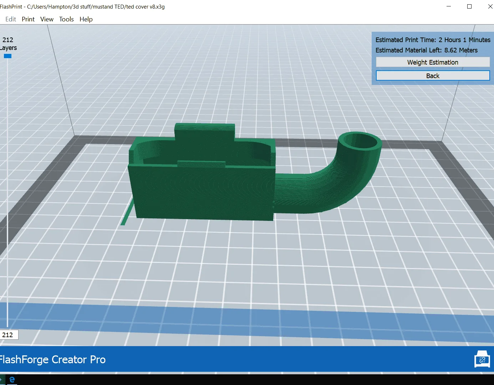This screenshot has width=494, height=385.
Task: Click the Estimated Print Time text
Action: 433,40
